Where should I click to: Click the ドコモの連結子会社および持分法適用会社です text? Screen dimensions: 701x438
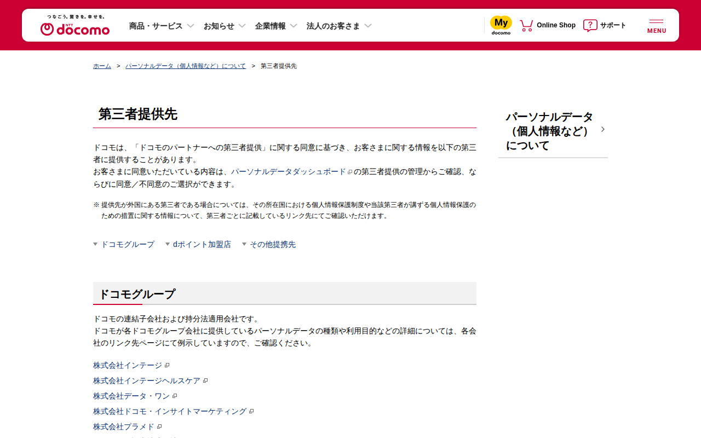coord(176,319)
